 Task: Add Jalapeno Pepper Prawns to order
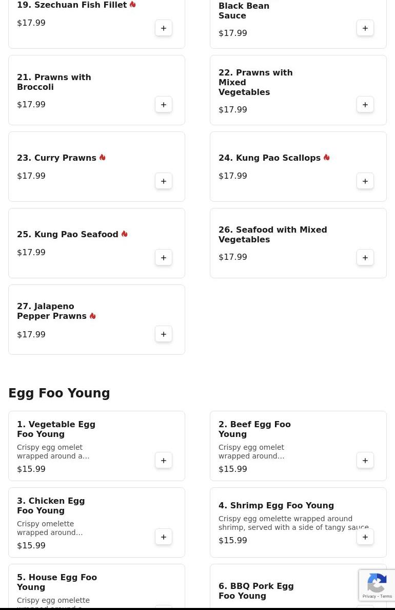click(x=164, y=334)
